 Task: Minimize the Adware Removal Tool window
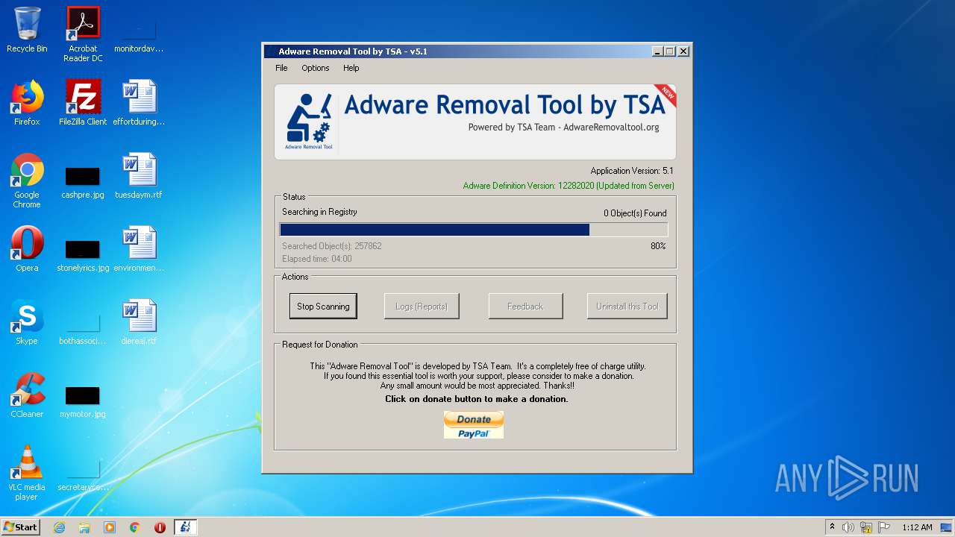tap(657, 51)
